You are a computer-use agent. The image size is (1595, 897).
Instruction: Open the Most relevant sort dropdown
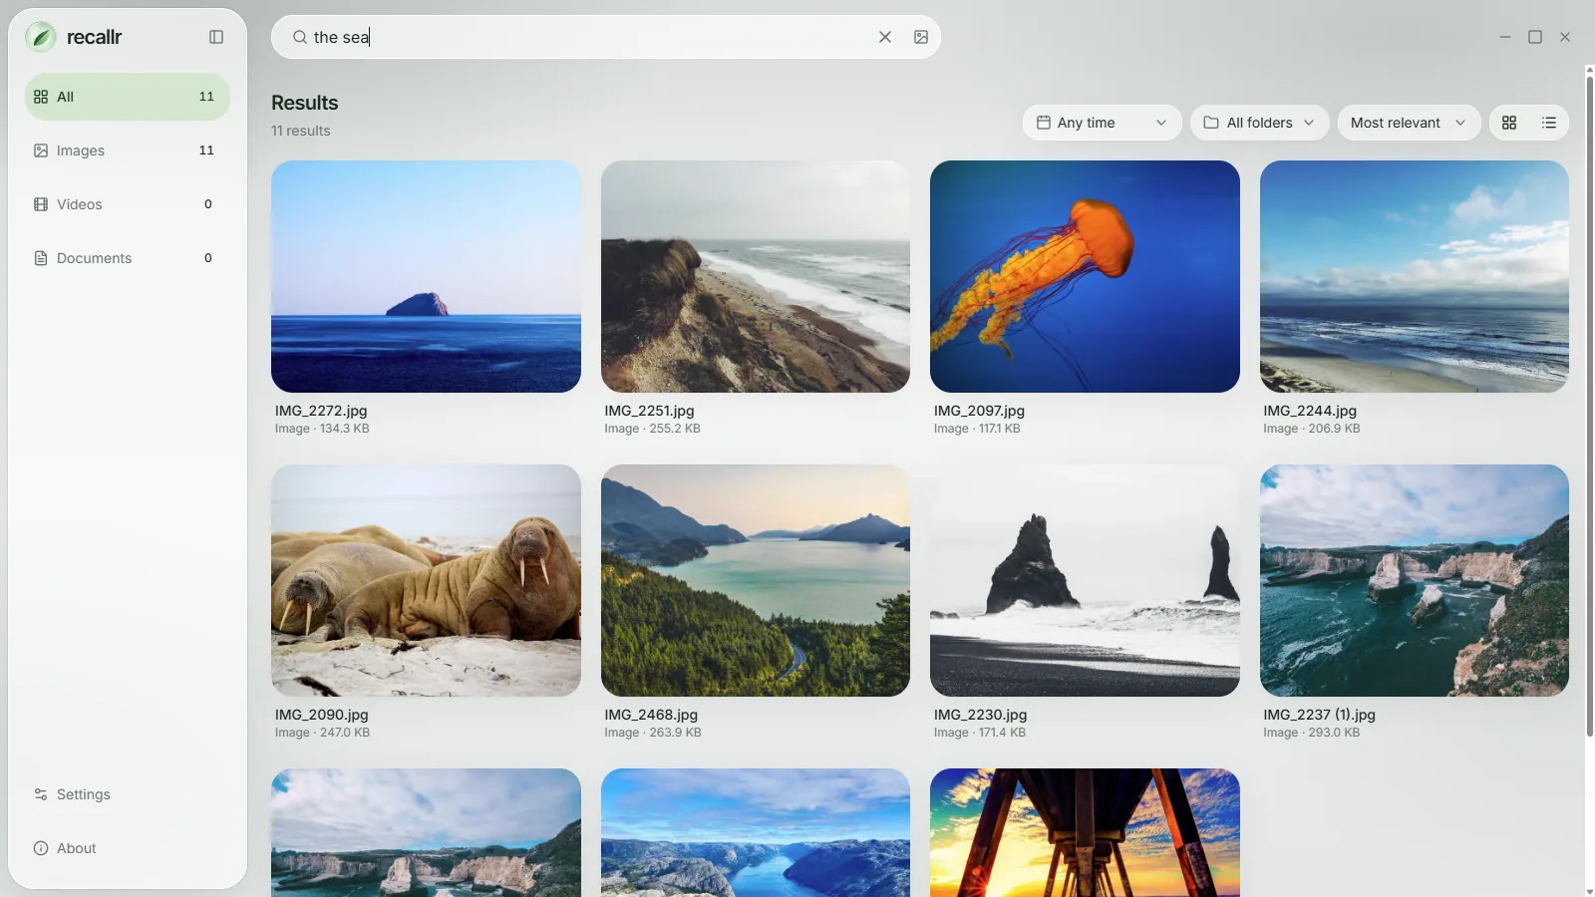coord(1409,123)
